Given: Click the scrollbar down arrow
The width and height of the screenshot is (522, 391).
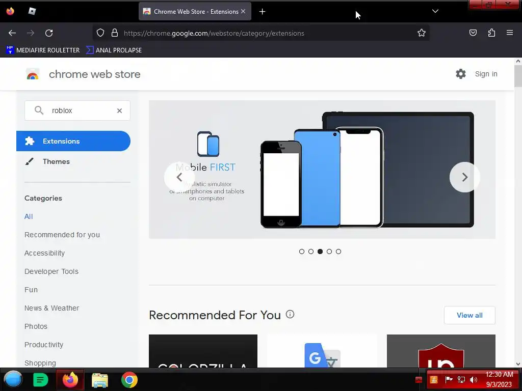Looking at the screenshot, I should 518,364.
